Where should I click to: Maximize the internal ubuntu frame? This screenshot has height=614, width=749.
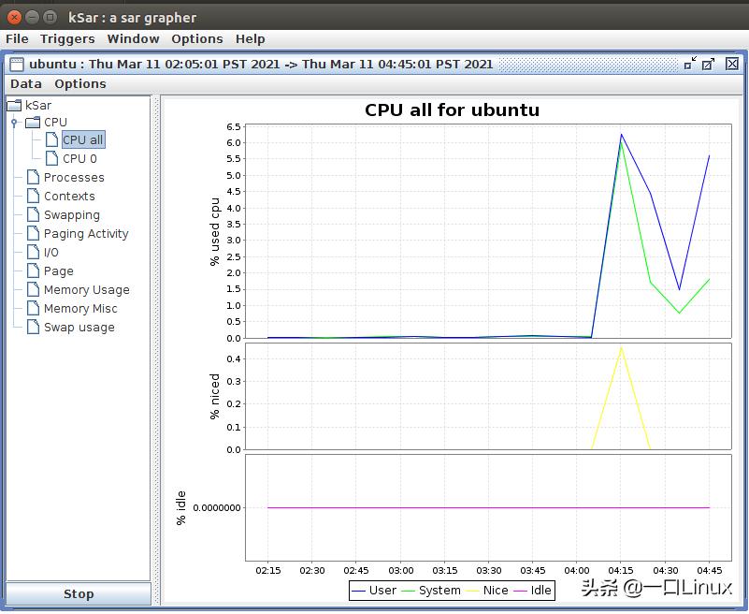(709, 64)
